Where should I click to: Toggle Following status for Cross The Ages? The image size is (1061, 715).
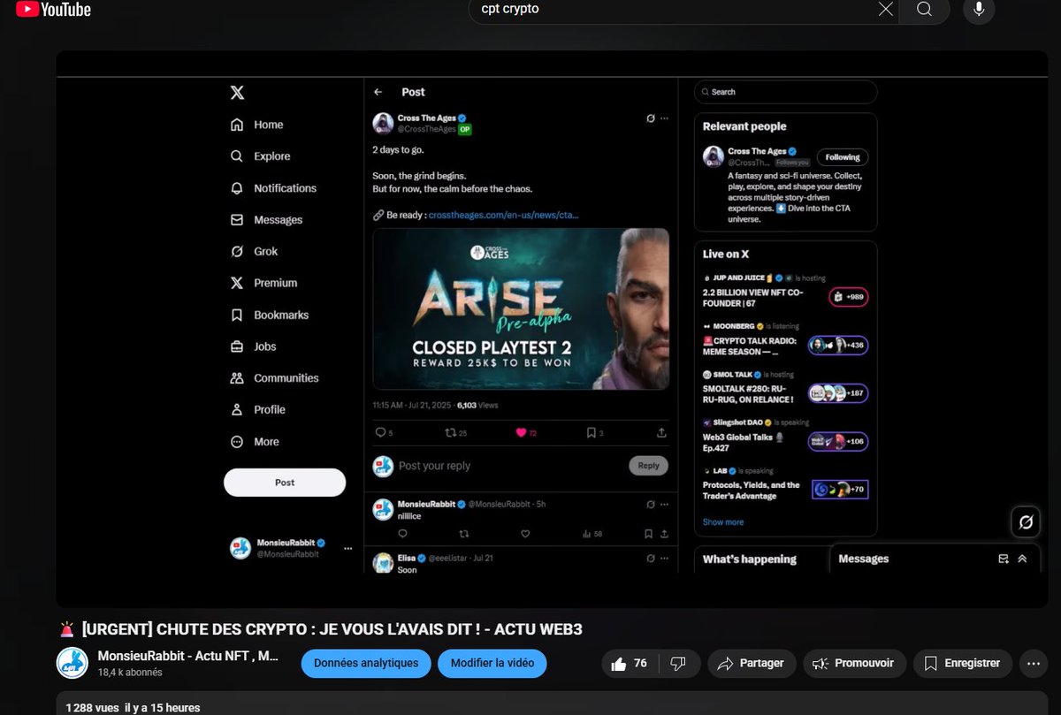click(842, 156)
